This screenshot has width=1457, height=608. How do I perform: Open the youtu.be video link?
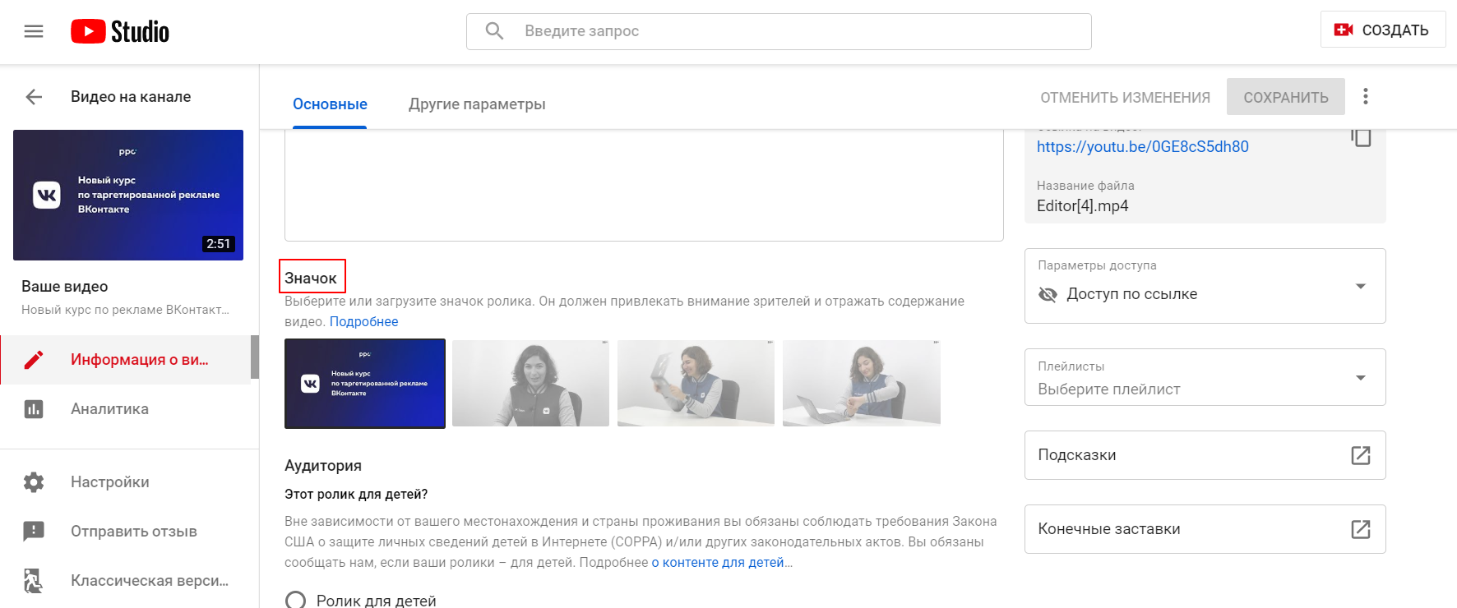(1142, 147)
